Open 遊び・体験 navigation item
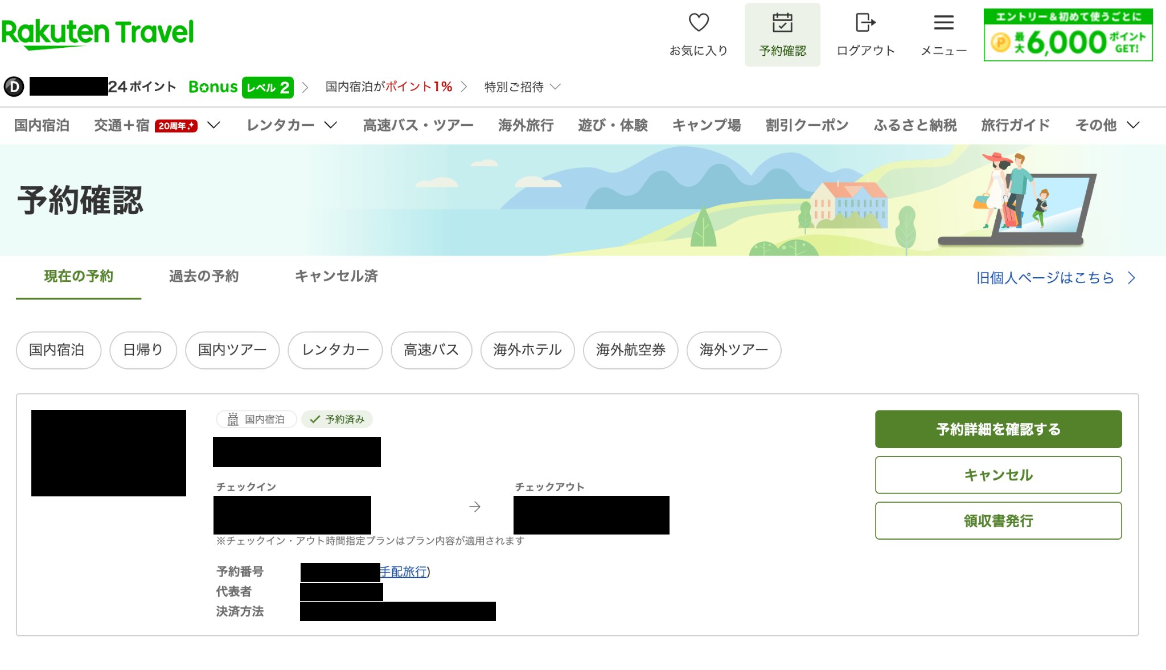 coord(613,125)
